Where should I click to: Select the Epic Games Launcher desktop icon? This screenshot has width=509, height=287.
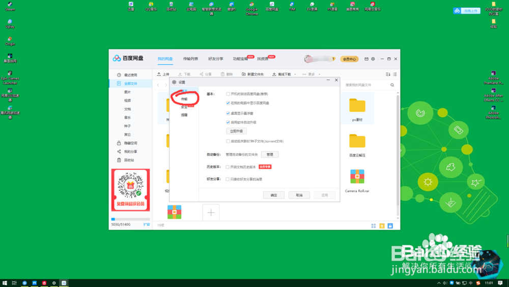(10, 77)
